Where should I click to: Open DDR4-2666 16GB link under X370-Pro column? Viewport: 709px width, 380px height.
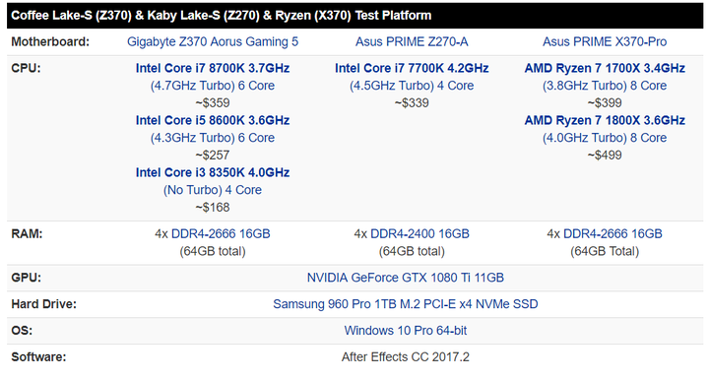(x=612, y=234)
